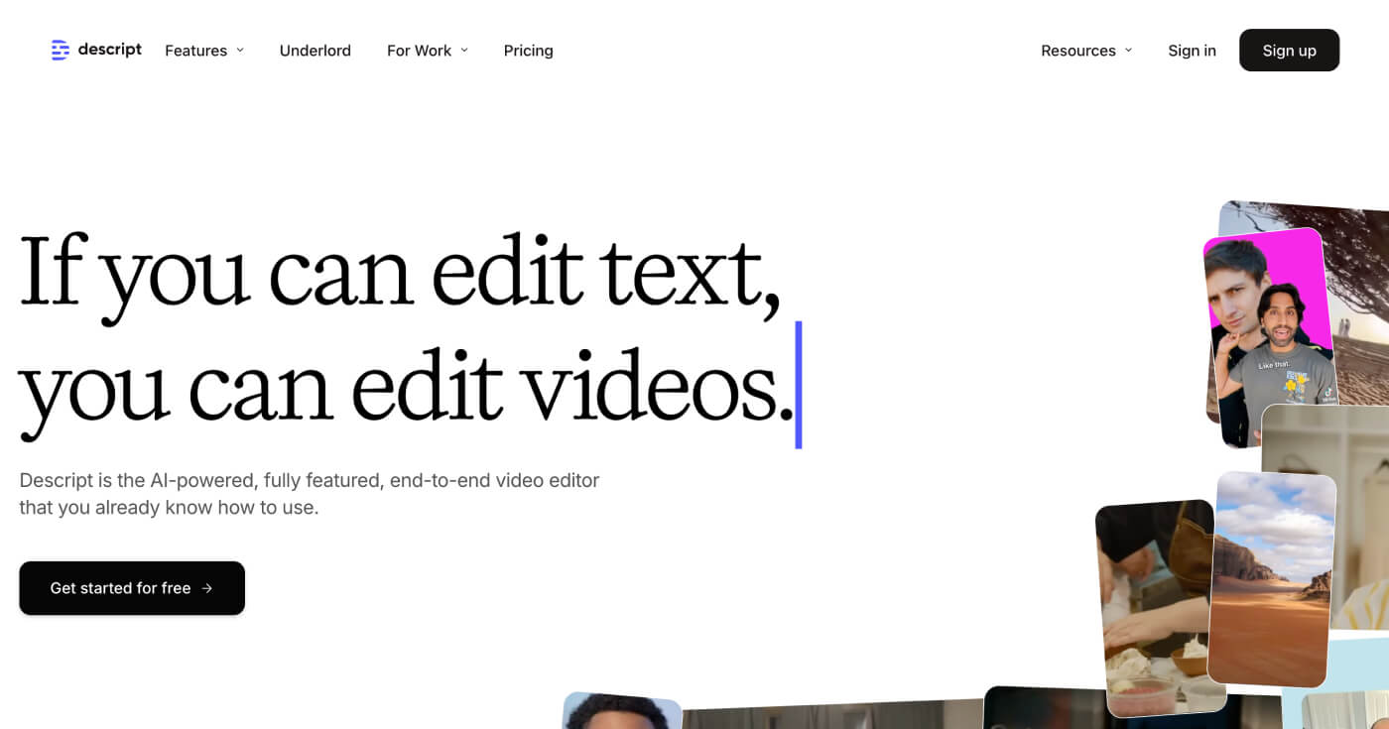The height and width of the screenshot is (729, 1389).
Task: Go to the Underlord page
Action: point(315,51)
